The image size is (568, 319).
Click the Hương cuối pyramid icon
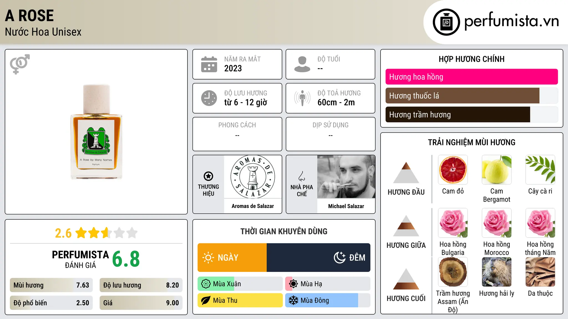pos(406,279)
